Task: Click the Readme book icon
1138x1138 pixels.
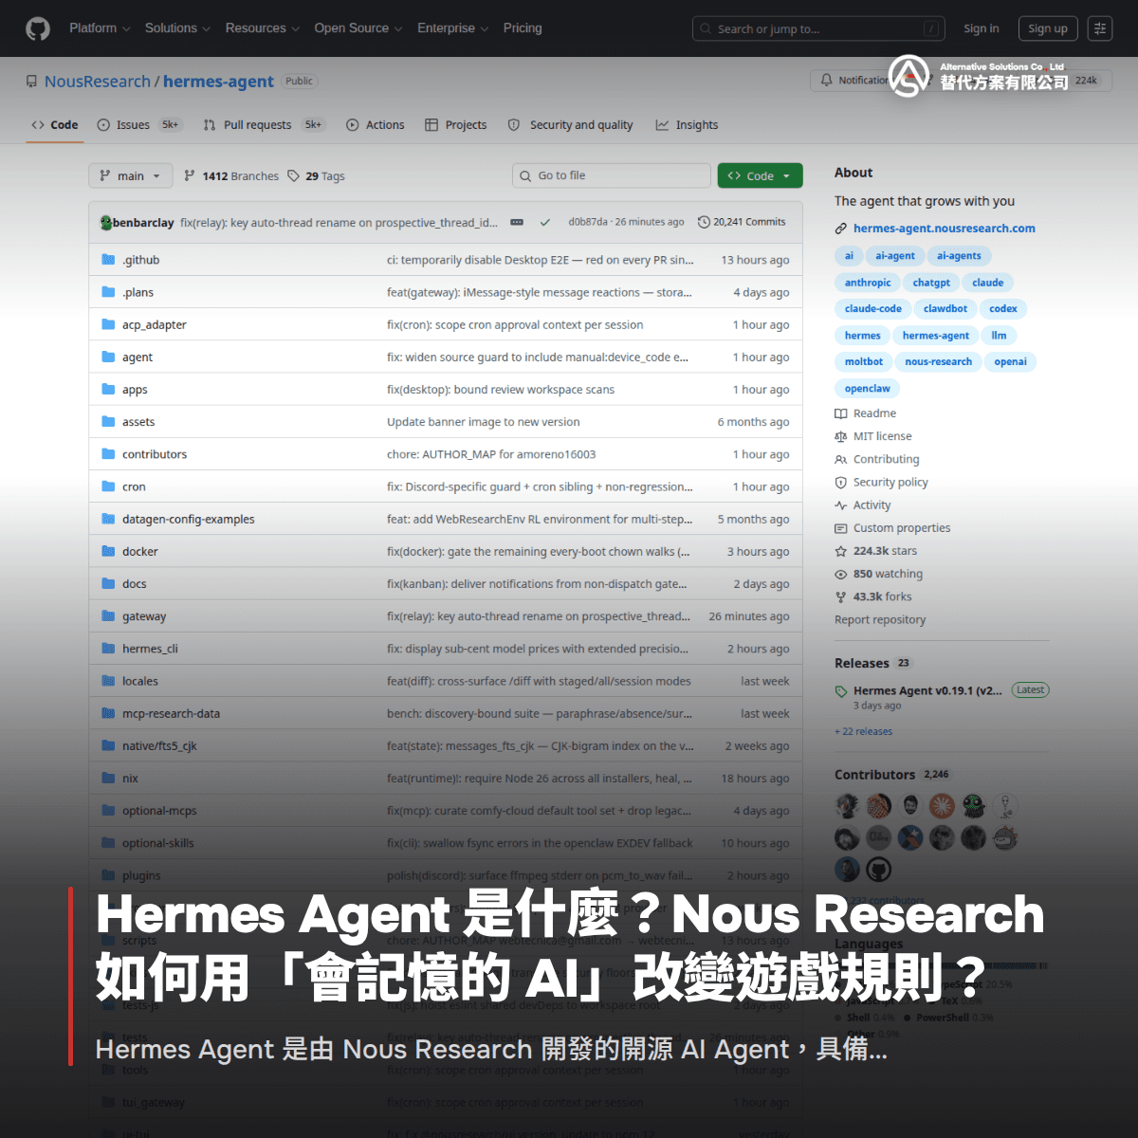Action: (841, 413)
